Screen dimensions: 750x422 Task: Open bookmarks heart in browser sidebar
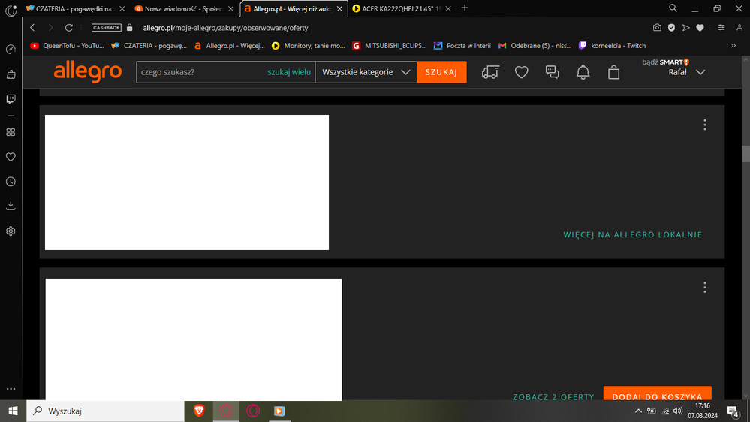click(11, 157)
